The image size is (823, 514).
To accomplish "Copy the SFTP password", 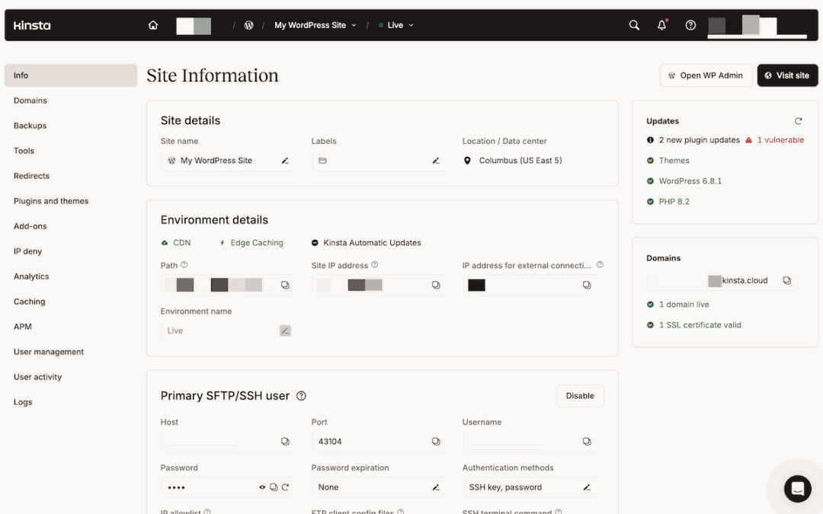I will tap(274, 487).
